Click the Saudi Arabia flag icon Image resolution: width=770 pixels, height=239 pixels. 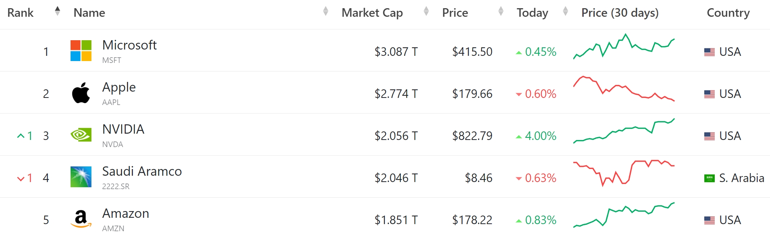(x=709, y=178)
